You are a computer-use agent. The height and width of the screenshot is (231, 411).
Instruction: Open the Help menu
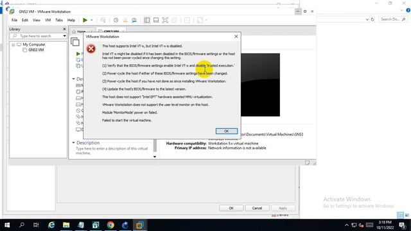click(71, 20)
